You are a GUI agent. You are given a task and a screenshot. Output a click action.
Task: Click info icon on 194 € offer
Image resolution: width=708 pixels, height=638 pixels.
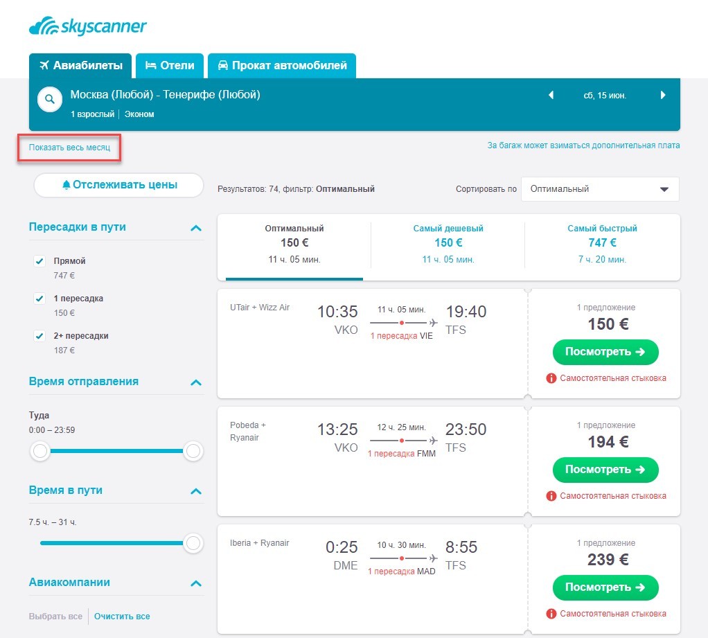pyautogui.click(x=551, y=496)
